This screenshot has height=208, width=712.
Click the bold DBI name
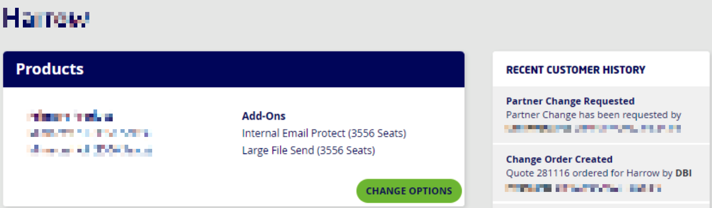(683, 173)
